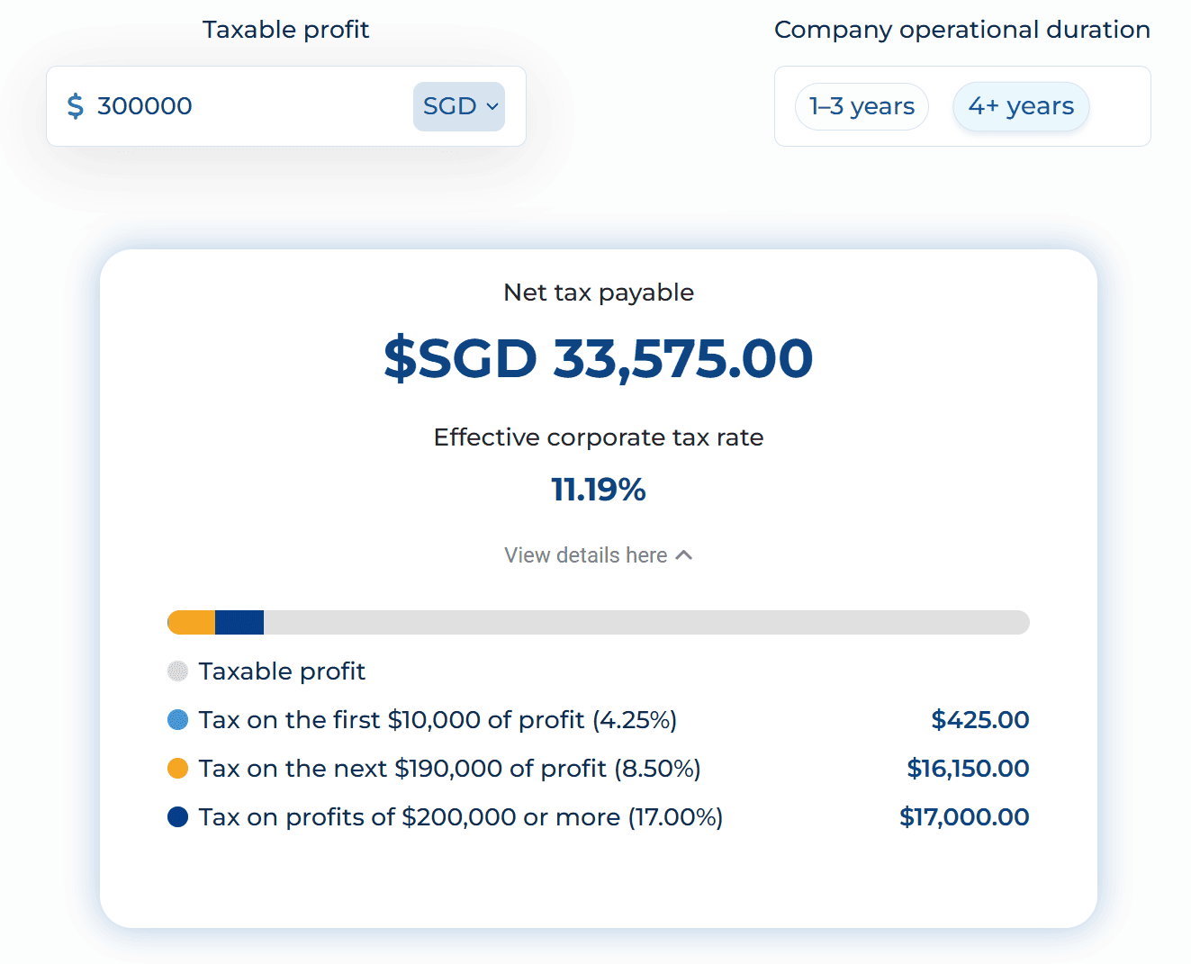Select the 1–3 years operational duration option

pyautogui.click(x=861, y=105)
